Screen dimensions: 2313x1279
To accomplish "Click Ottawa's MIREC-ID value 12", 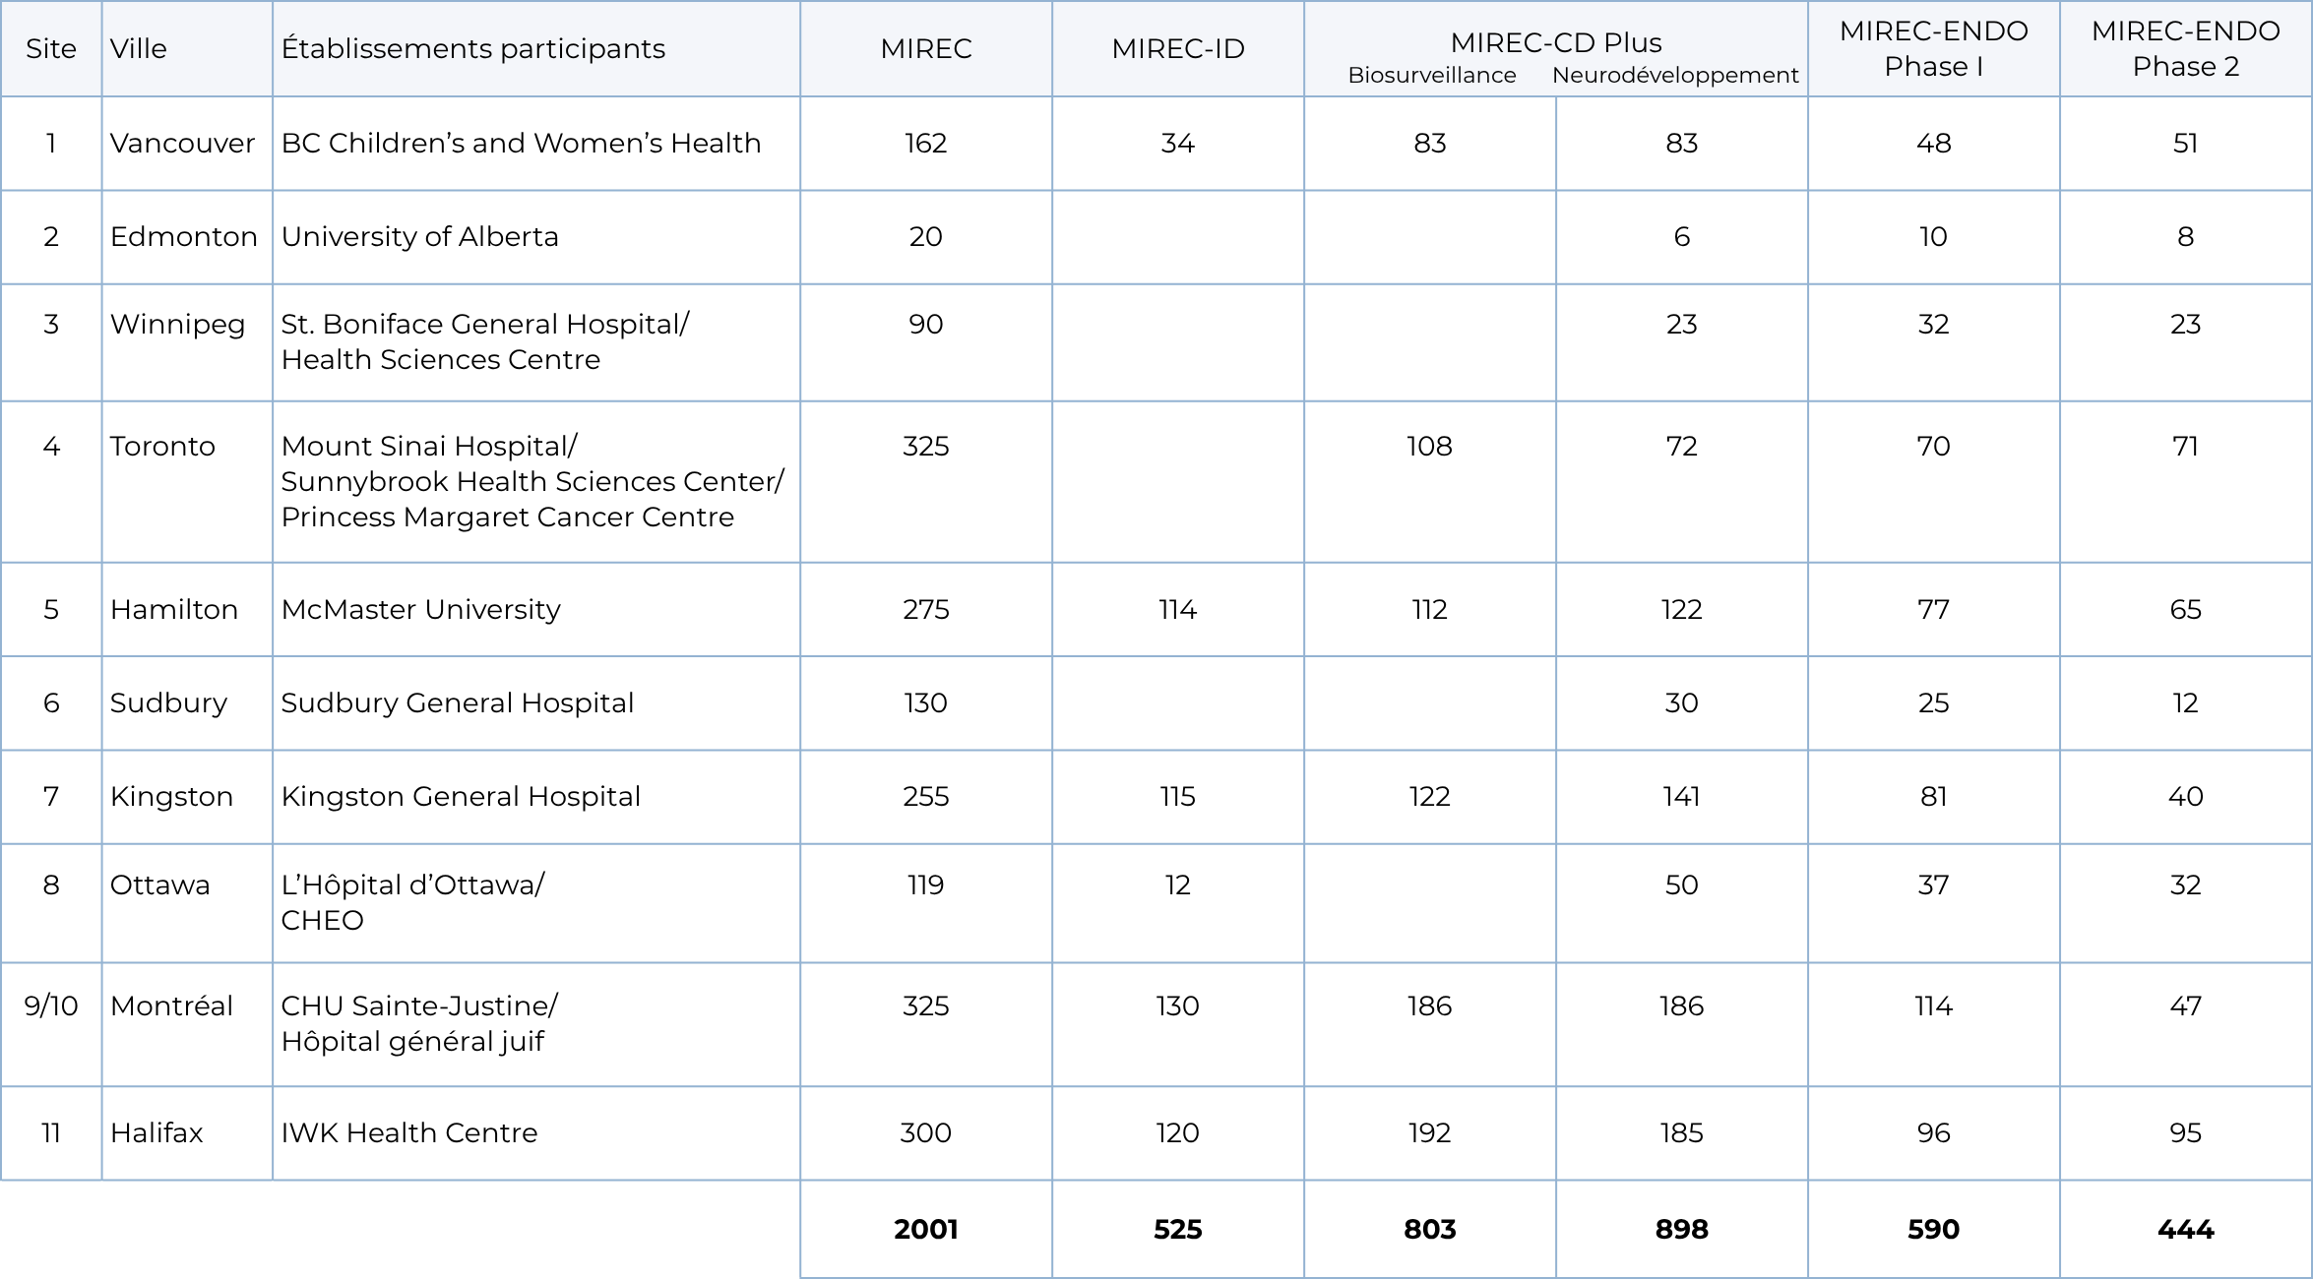I will 1178,885.
